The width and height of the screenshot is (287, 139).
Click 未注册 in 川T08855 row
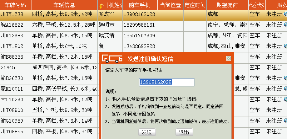click(274, 132)
